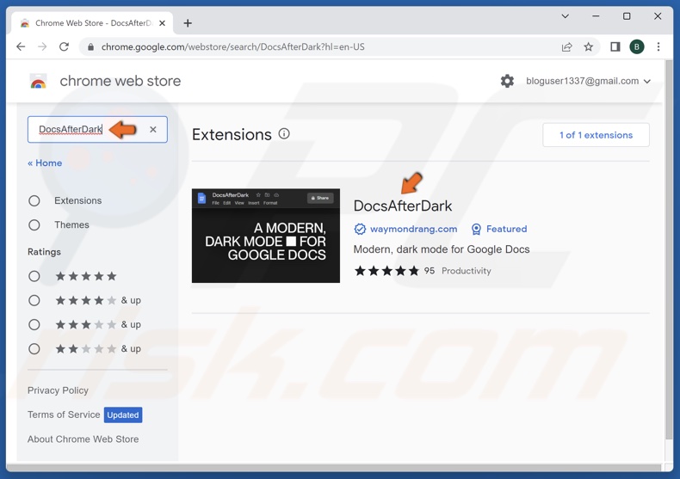
Task: Open About Chrome Web Store
Action: click(83, 439)
